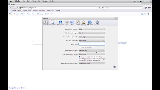The height and width of the screenshot is (90, 160).
Task: Open the Window menu
Action: [45, 1]
